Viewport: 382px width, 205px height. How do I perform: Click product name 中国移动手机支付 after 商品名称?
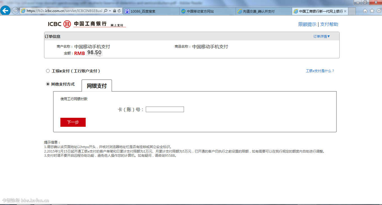coord(210,47)
